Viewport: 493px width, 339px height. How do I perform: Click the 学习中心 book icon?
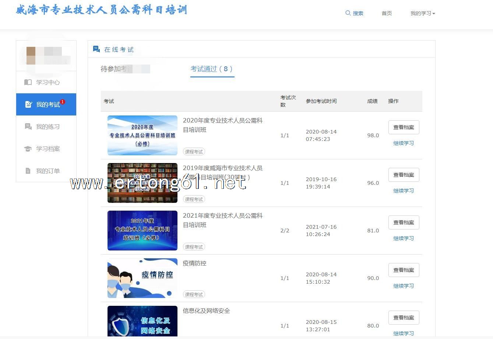coord(28,82)
